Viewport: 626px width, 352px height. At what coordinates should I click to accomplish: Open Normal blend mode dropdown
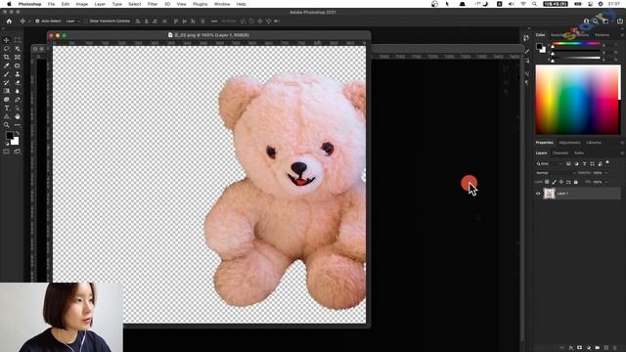coord(556,173)
